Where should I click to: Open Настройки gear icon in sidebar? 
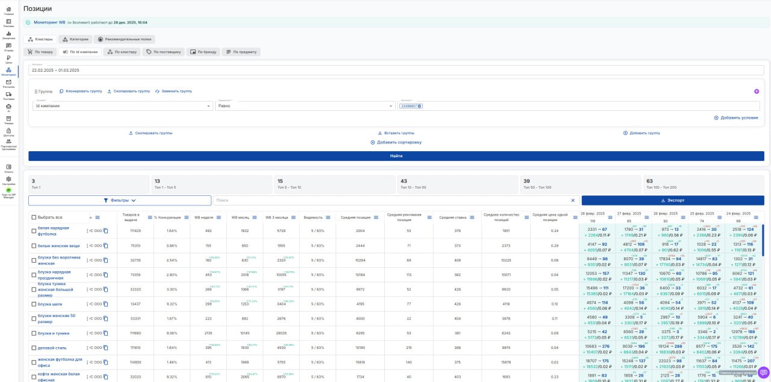(x=8, y=180)
